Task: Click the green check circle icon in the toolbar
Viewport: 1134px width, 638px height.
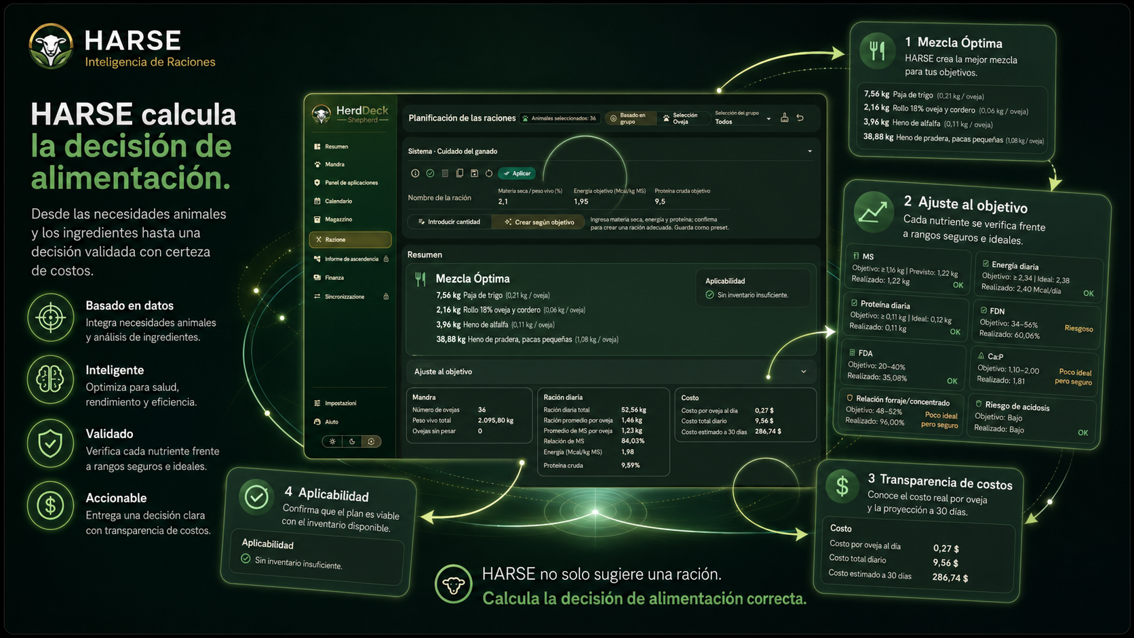Action: tap(430, 174)
